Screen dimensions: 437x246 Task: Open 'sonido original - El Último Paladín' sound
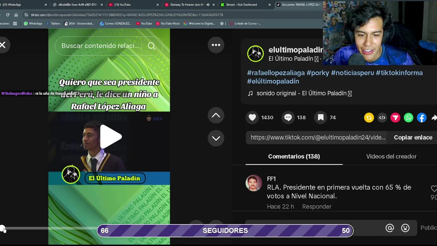(x=304, y=93)
